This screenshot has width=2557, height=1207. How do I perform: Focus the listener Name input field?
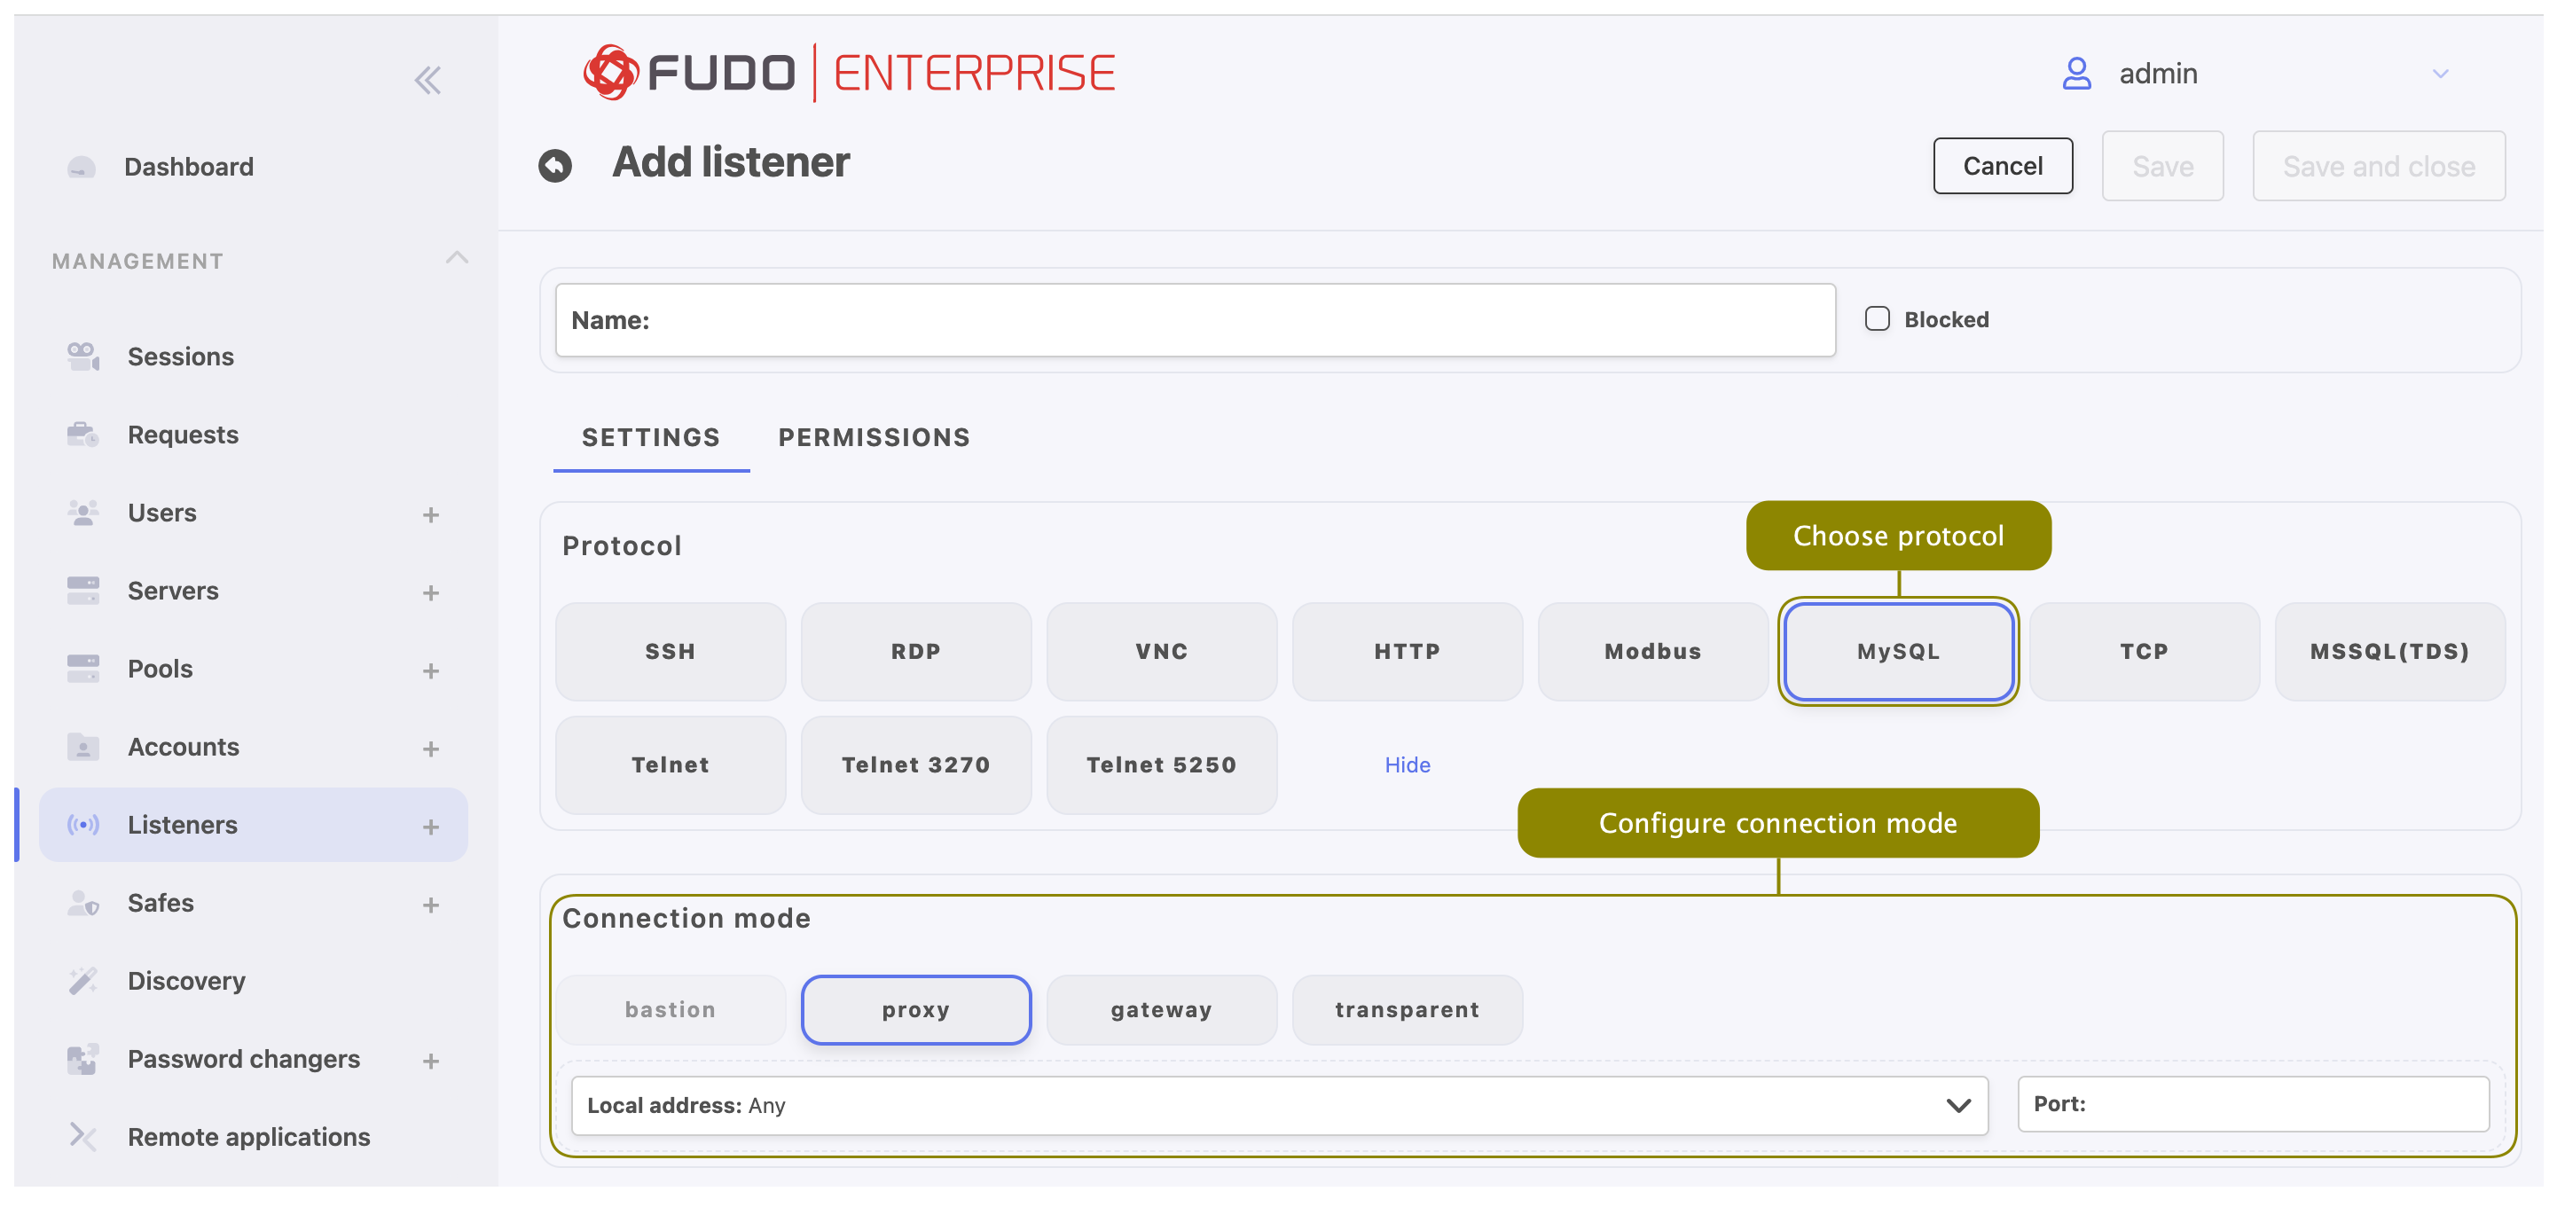1195,319
